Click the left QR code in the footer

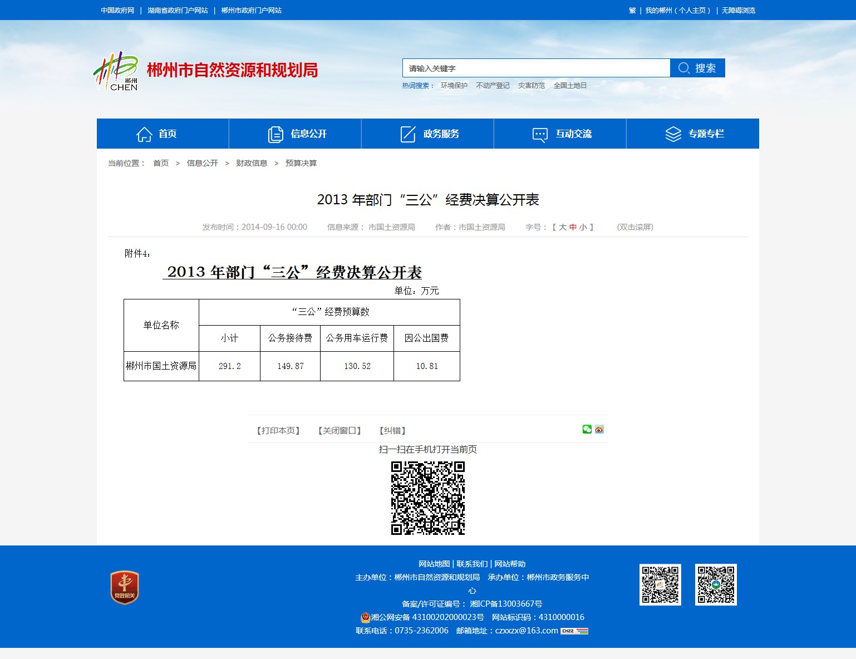[x=660, y=584]
